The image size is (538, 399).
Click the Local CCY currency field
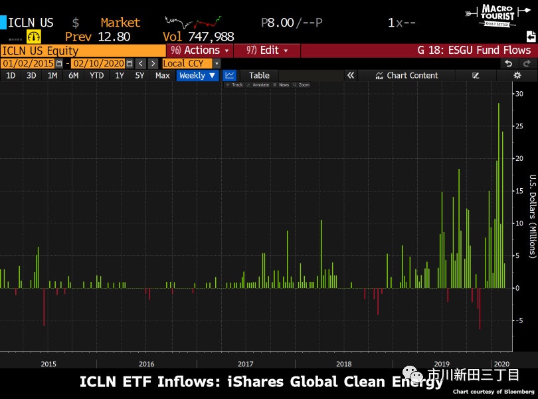(187, 64)
